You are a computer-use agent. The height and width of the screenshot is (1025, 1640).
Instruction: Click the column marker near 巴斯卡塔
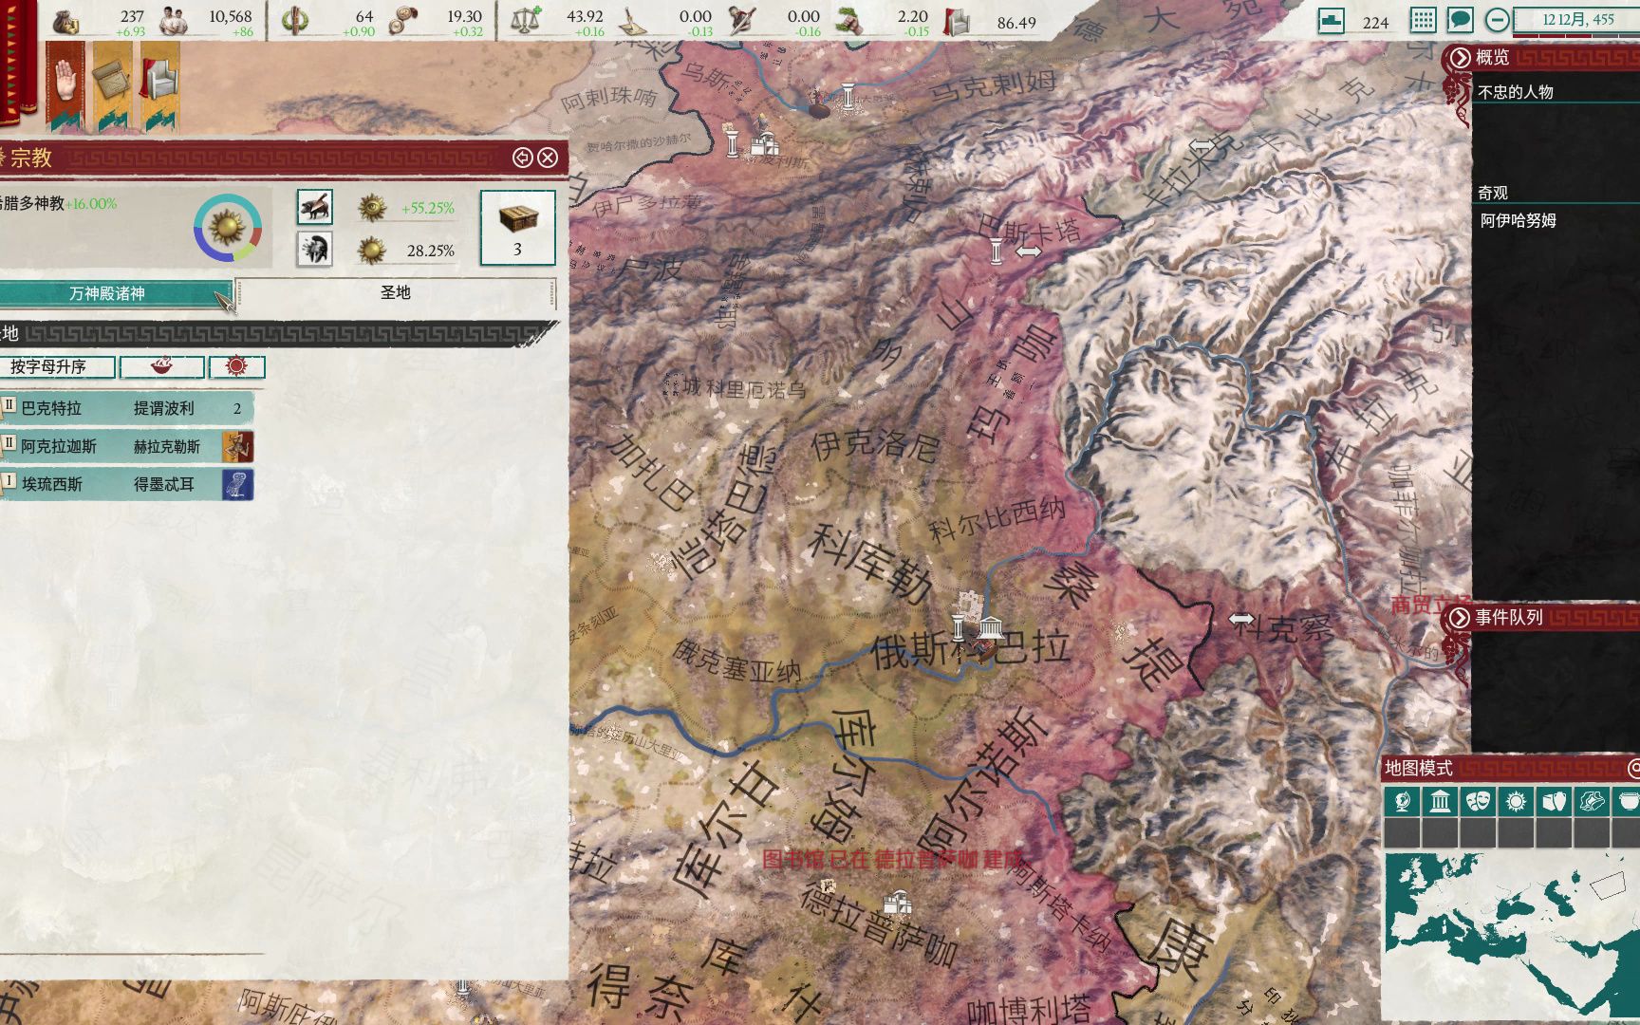pos(996,252)
